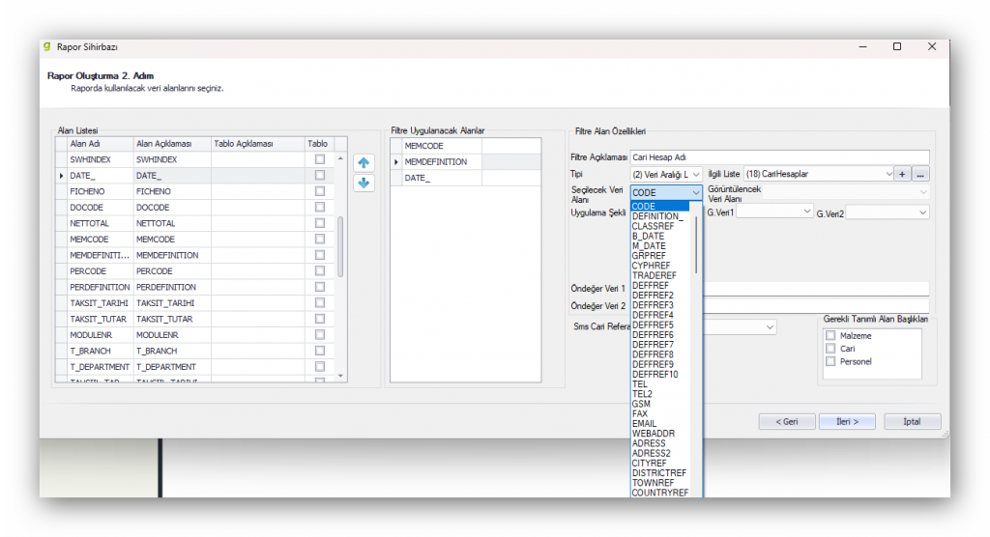Screen dimensions: 990x537
Task: Open the ellipsis button beside İlgili Liste
Action: click(920, 174)
